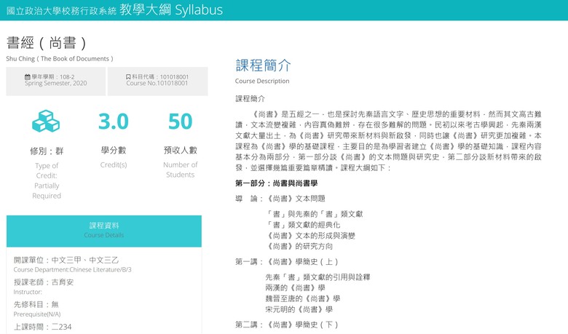Click Course No.101018001 text
The height and width of the screenshot is (334, 568).
point(157,83)
